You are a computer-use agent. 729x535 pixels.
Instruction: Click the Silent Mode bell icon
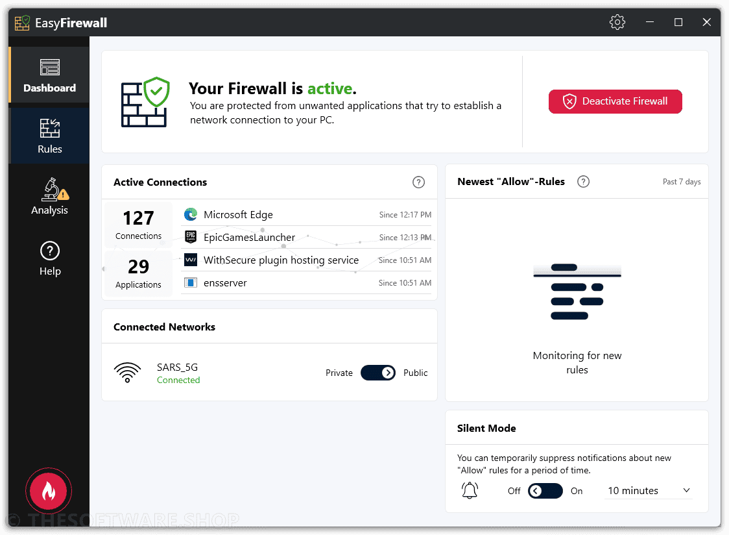click(470, 490)
